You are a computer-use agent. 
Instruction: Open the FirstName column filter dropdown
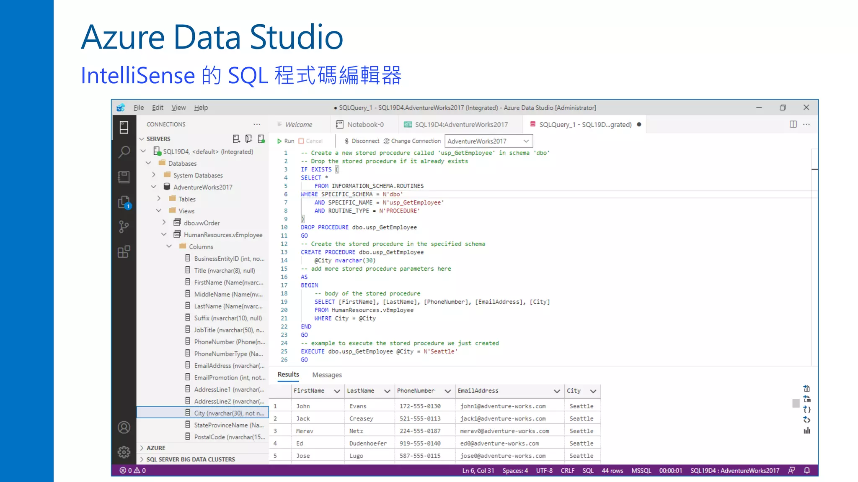[x=337, y=391]
